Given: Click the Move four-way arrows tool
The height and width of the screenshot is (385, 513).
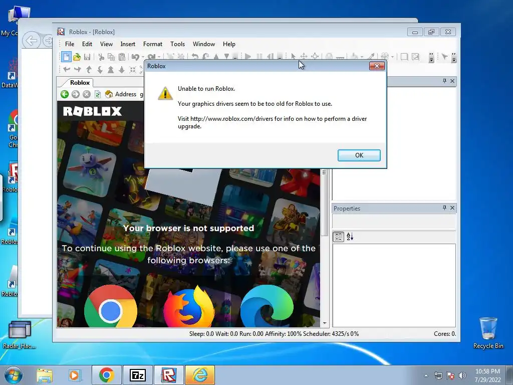Looking at the screenshot, I should (x=304, y=57).
